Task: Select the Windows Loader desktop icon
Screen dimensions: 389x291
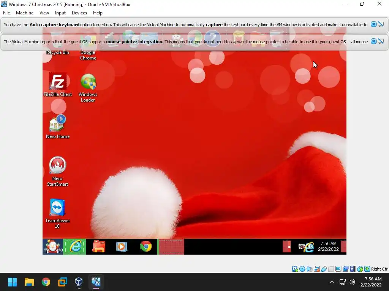Action: [x=88, y=88]
